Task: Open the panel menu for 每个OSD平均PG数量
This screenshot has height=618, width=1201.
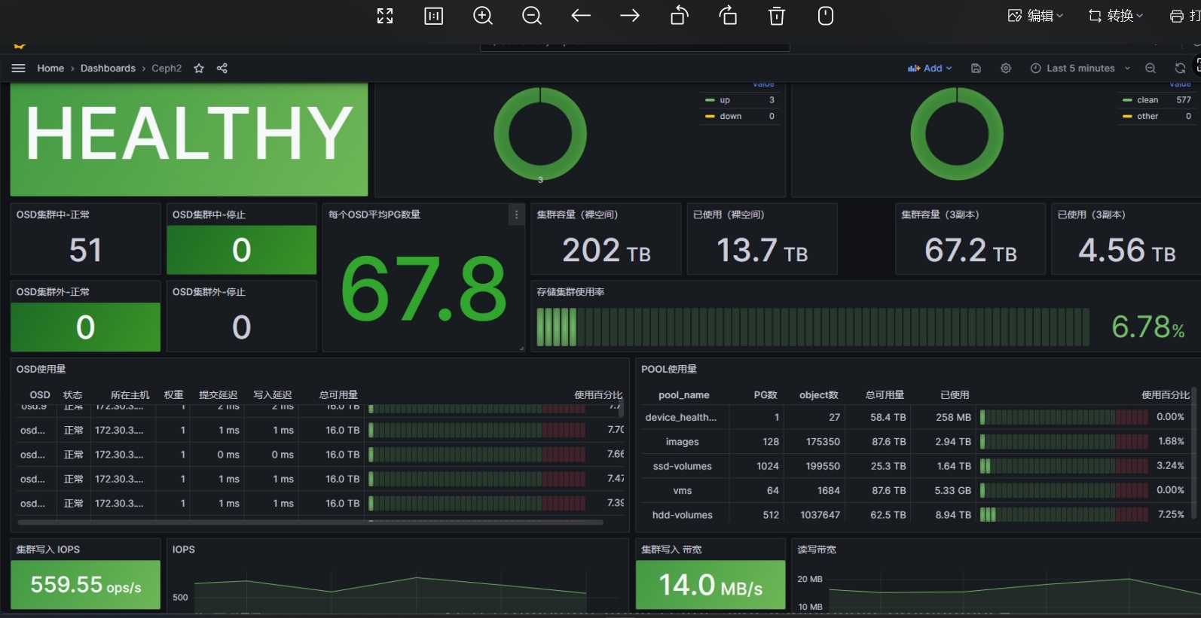Action: click(x=516, y=215)
